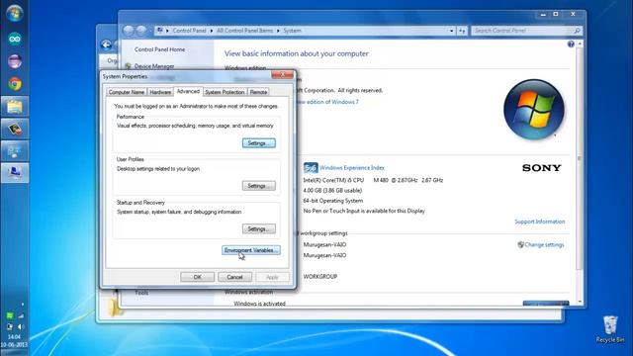Open User Profiles Settings button
The height and width of the screenshot is (356, 633).
click(259, 186)
